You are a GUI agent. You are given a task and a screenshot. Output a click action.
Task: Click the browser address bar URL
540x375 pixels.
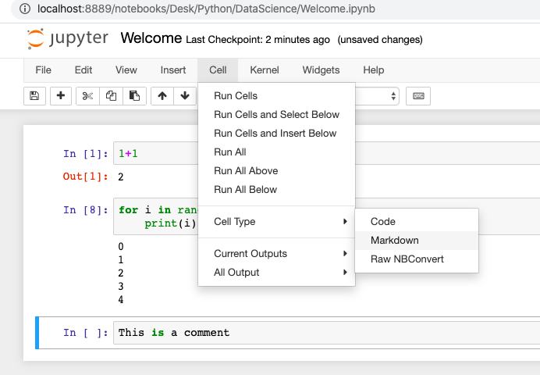(206, 9)
